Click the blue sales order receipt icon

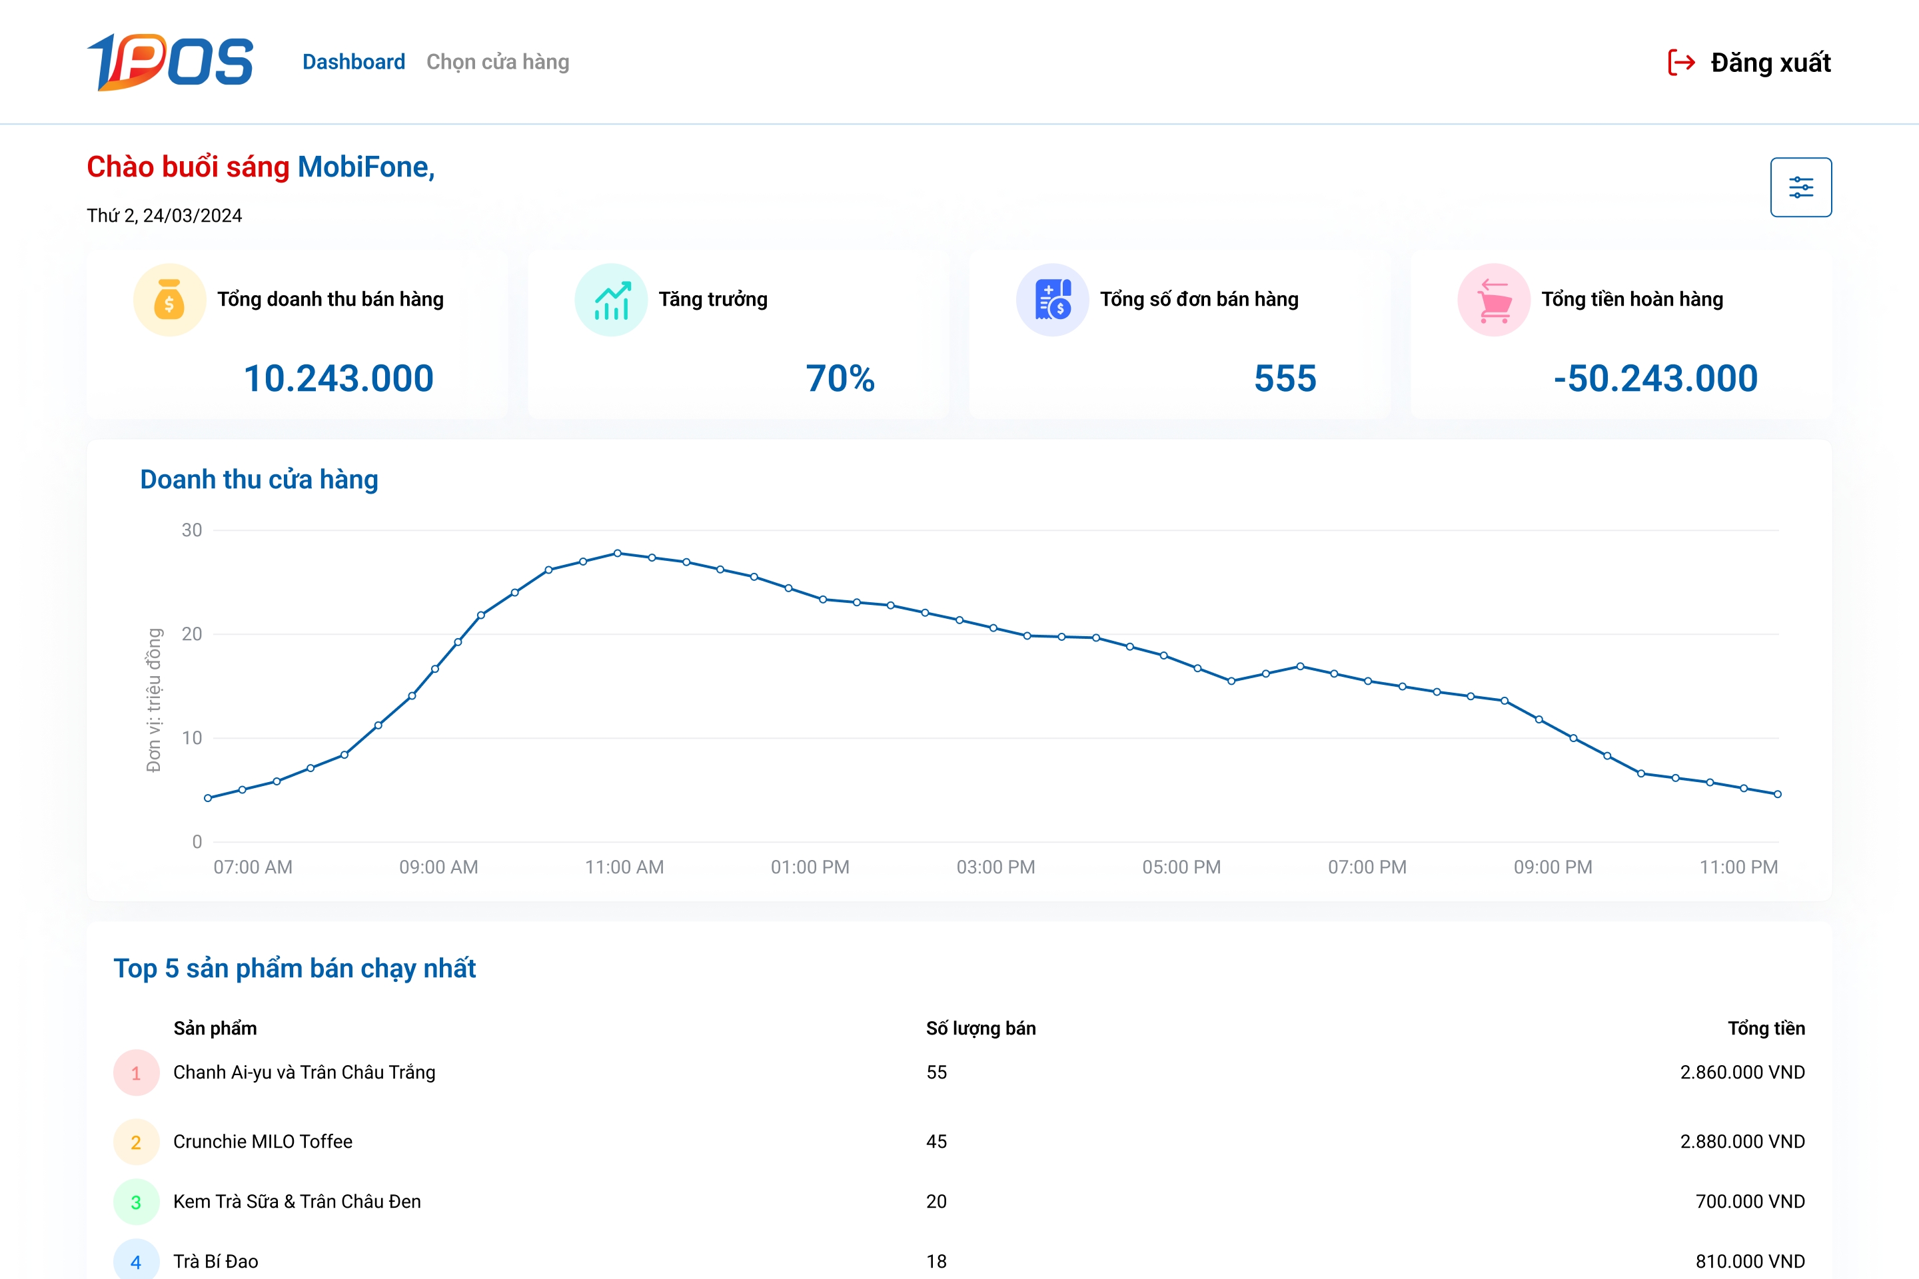point(1051,299)
